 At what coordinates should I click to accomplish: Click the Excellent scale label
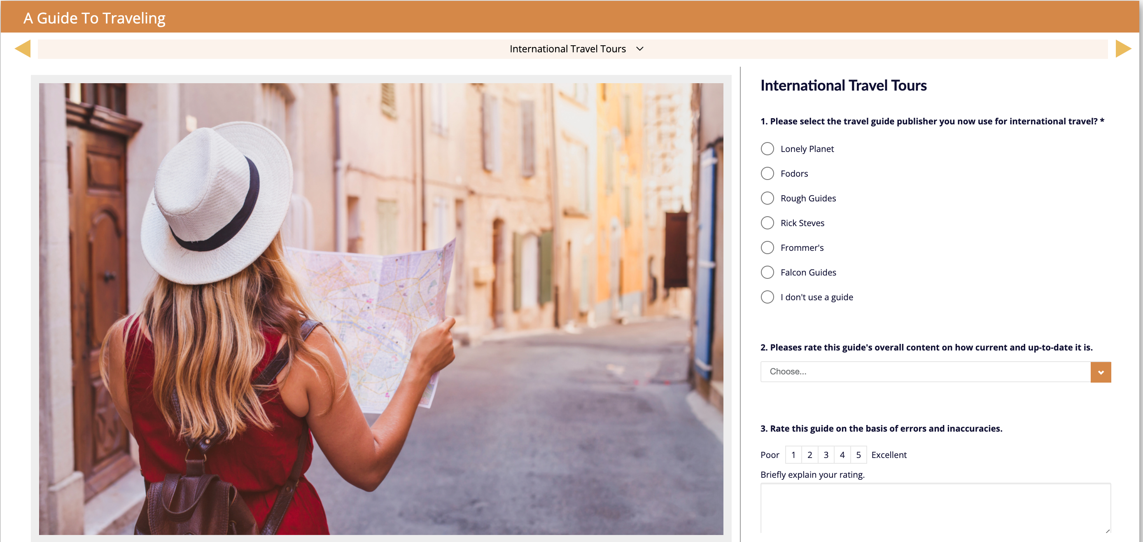(889, 455)
